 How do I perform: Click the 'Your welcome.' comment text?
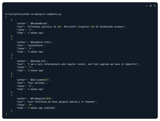[37, 83]
